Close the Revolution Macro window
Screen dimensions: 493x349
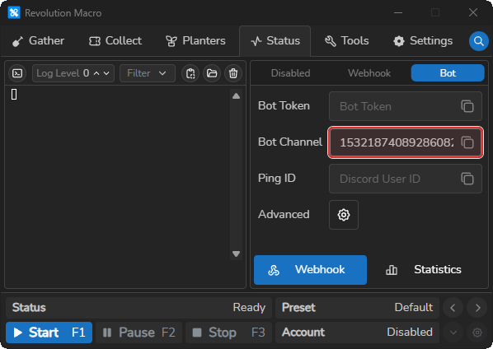473,12
